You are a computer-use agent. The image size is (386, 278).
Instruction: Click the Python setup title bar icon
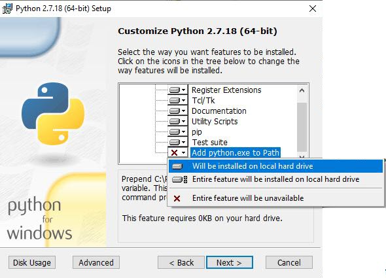click(x=7, y=9)
